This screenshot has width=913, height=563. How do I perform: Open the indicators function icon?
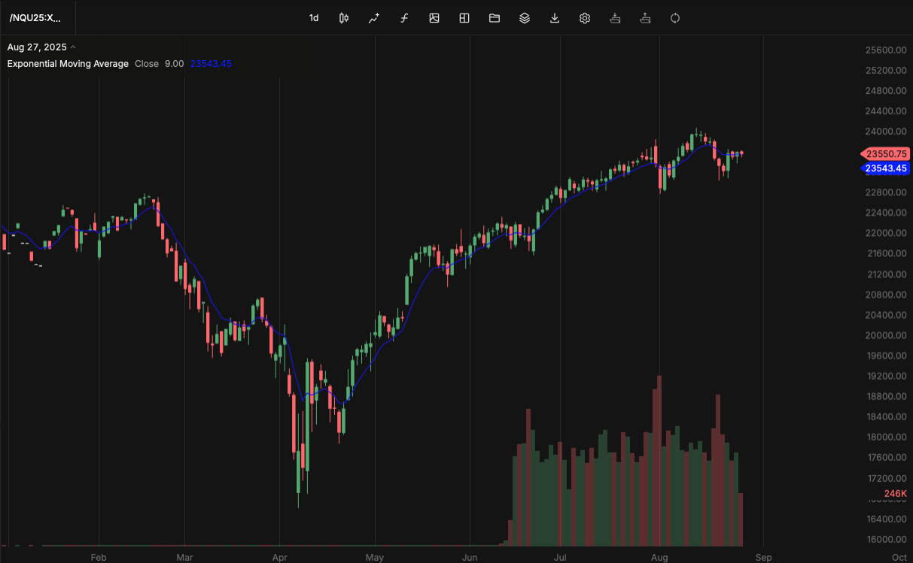(404, 18)
